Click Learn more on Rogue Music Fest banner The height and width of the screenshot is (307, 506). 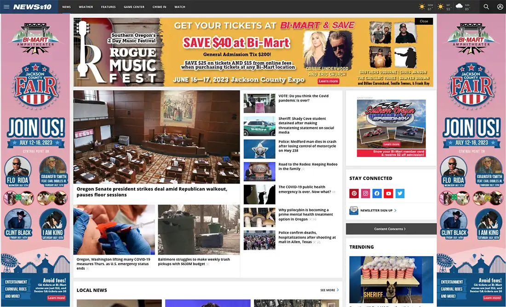pos(328,81)
